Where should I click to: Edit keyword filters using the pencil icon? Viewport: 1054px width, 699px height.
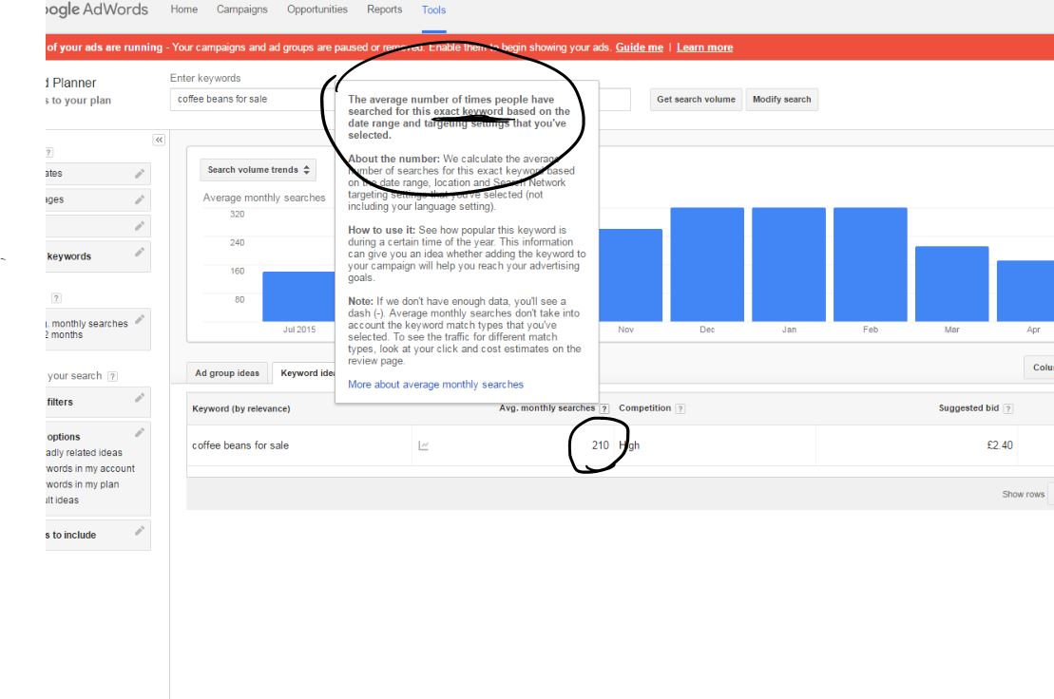point(139,398)
